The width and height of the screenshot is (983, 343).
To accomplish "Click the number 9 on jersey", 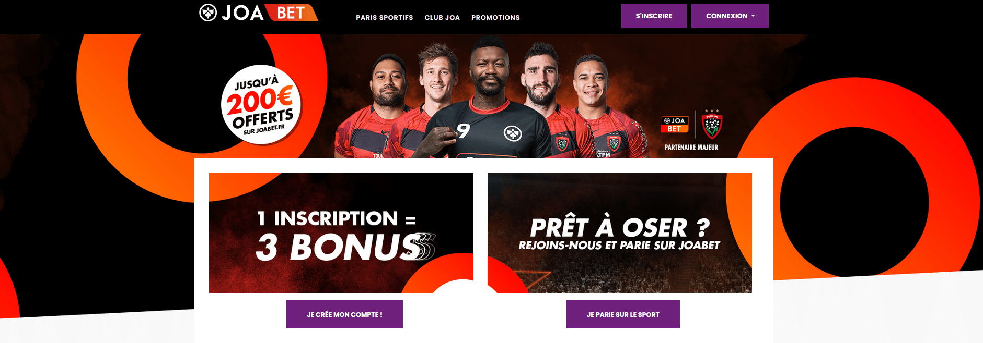I will 464,130.
